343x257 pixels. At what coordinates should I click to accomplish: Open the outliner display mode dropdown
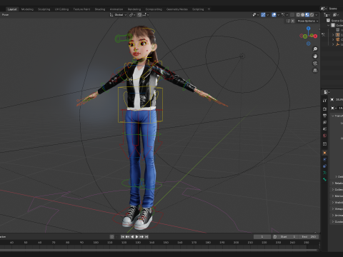click(x=327, y=15)
